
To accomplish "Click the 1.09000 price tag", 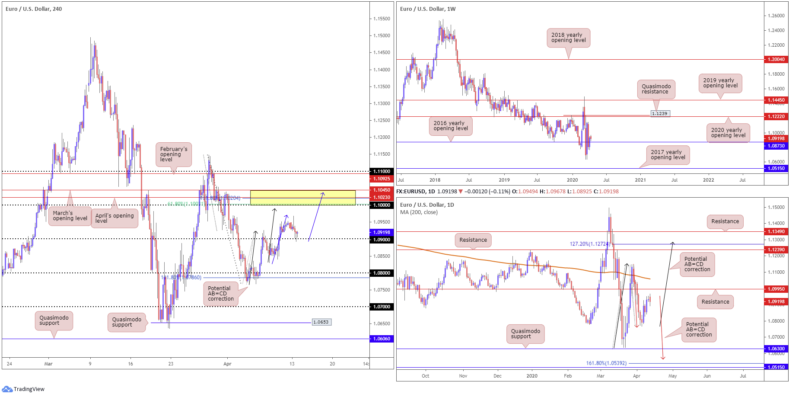I will tap(382, 240).
